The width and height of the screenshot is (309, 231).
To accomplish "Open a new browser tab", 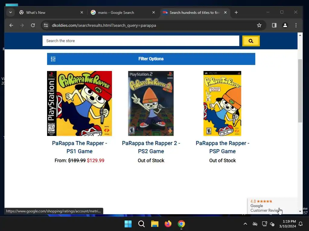I will coord(236,12).
